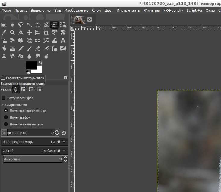The image size is (221, 192).
Task: Select the Perspective tool
Action: (x=21, y=41)
